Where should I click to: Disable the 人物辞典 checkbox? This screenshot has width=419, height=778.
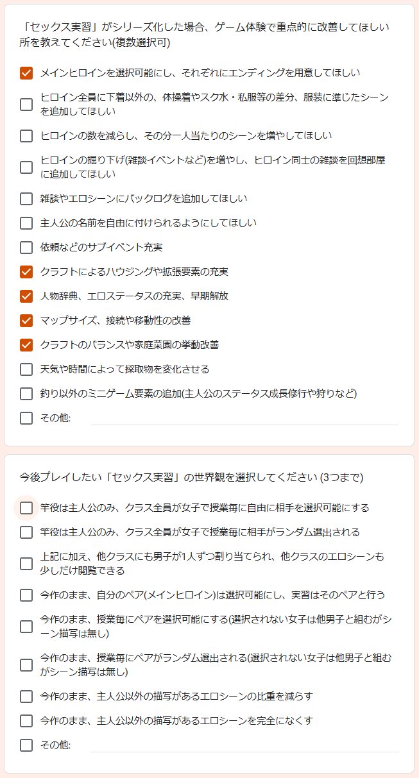click(26, 296)
